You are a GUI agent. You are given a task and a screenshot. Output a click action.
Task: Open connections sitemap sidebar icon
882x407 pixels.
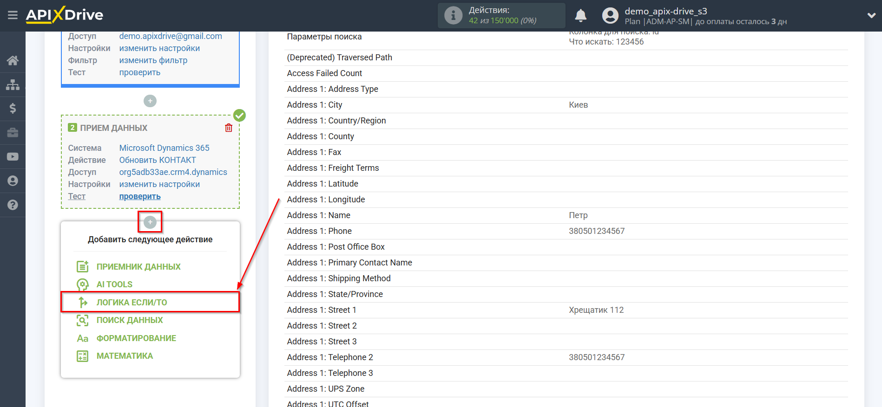[x=13, y=84]
